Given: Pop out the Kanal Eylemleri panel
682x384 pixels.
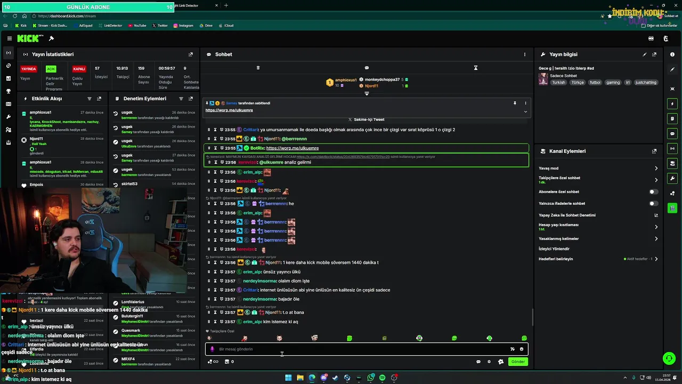Looking at the screenshot, I should pyautogui.click(x=654, y=151).
